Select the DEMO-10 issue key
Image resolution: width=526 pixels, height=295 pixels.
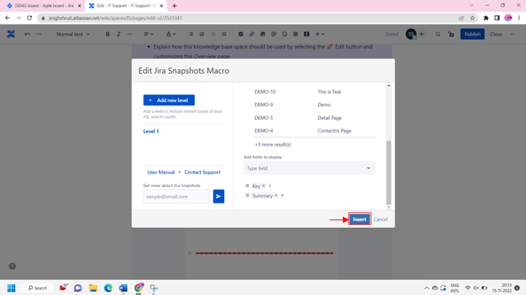(x=265, y=92)
